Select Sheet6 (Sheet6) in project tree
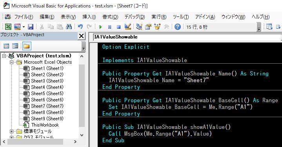Image resolution: width=282 pixels, height=147 pixels. pyautogui.click(x=47, y=100)
